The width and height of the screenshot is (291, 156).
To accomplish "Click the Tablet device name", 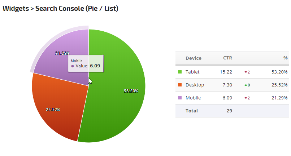I will tap(192, 72).
